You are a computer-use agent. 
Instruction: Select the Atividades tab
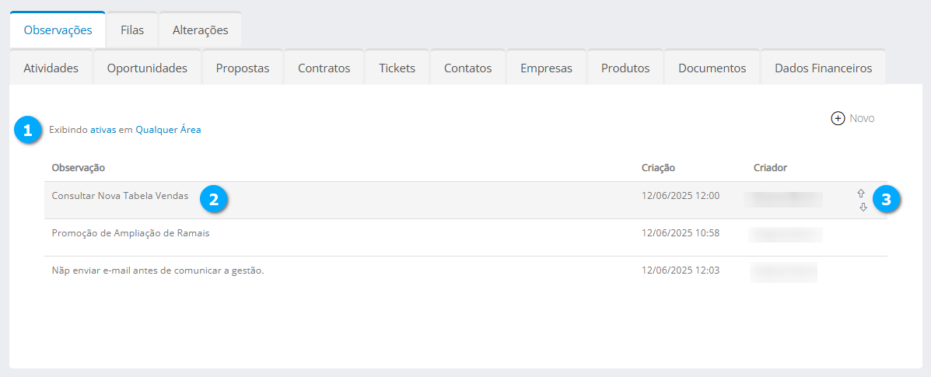click(51, 68)
